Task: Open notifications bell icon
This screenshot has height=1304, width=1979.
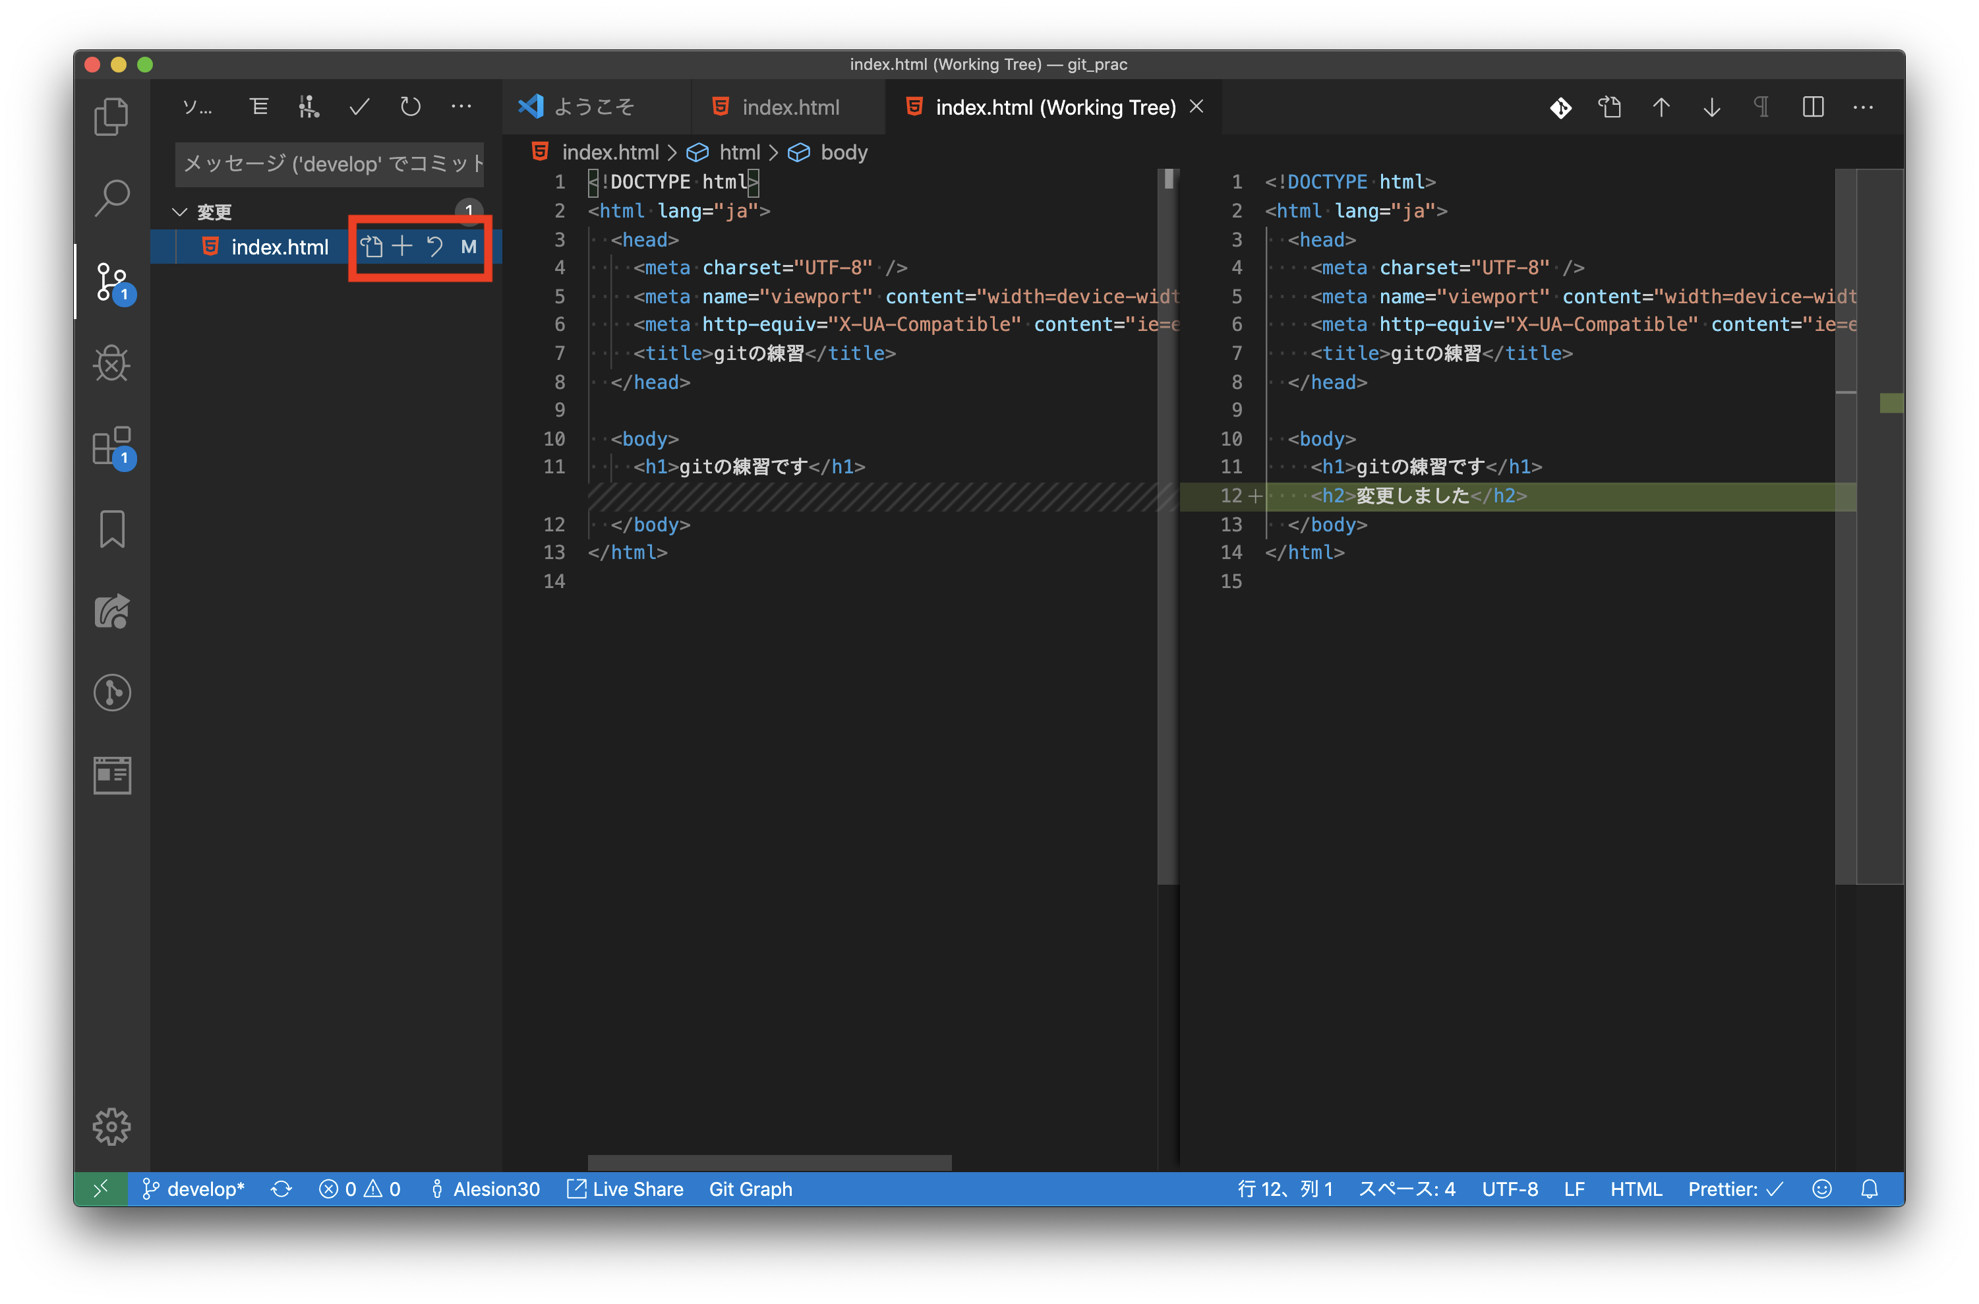Action: tap(1870, 1189)
